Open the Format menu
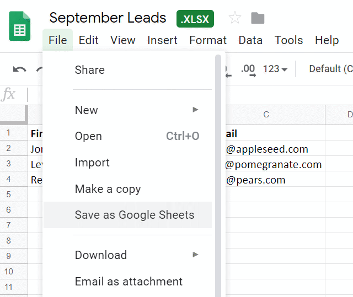 tap(208, 40)
